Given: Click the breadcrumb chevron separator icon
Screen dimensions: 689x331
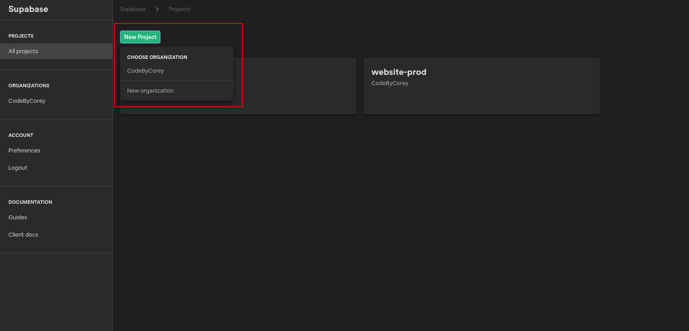Looking at the screenshot, I should (x=157, y=9).
